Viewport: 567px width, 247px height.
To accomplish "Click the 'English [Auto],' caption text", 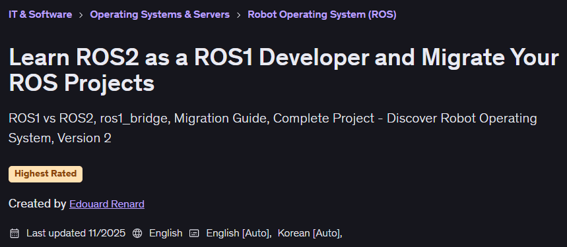I will click(x=239, y=233).
